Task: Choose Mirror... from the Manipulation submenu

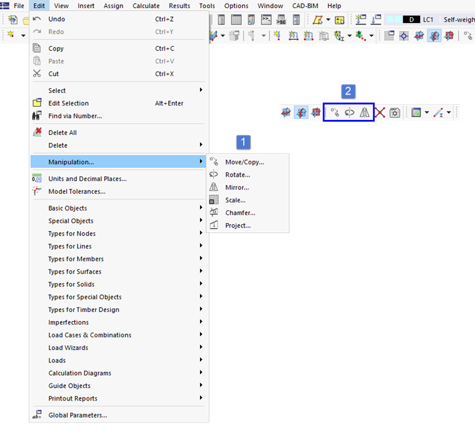Action: point(247,187)
